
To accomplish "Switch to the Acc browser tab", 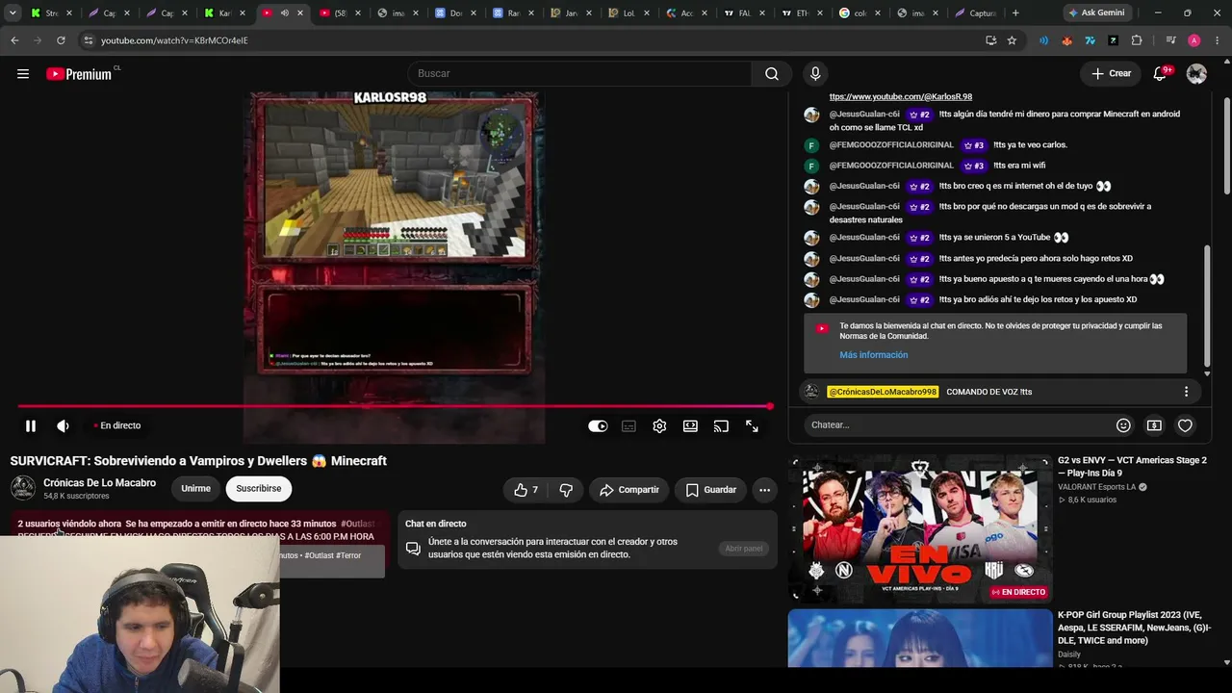I will coord(684,13).
